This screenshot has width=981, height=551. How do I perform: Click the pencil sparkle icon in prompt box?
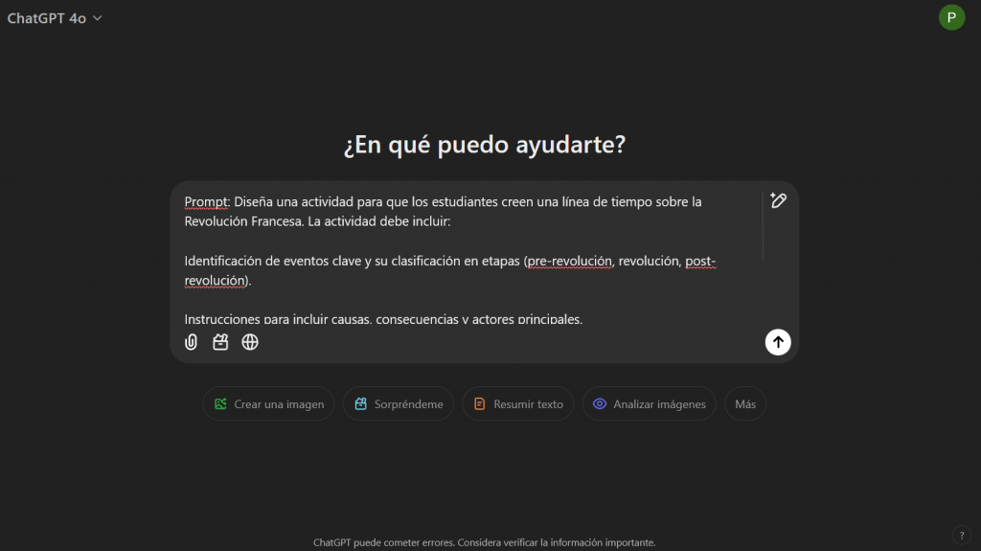[778, 201]
